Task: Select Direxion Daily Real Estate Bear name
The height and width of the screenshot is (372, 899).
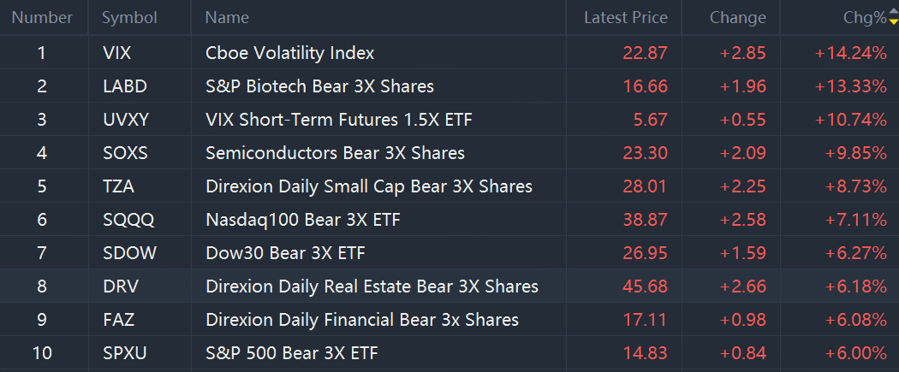Action: pos(372,286)
